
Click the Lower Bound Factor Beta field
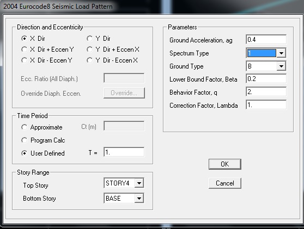pos(266,79)
